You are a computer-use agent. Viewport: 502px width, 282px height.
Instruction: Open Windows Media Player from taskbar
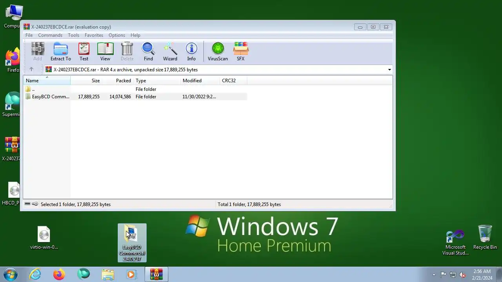pos(132,274)
